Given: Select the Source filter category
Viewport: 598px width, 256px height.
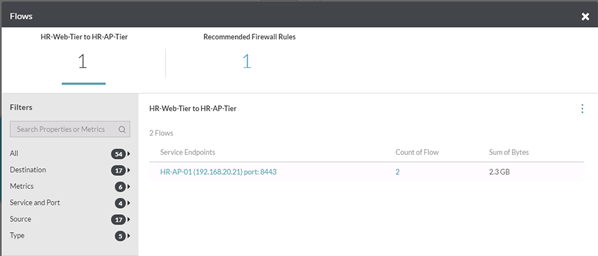Looking at the screenshot, I should [20, 219].
